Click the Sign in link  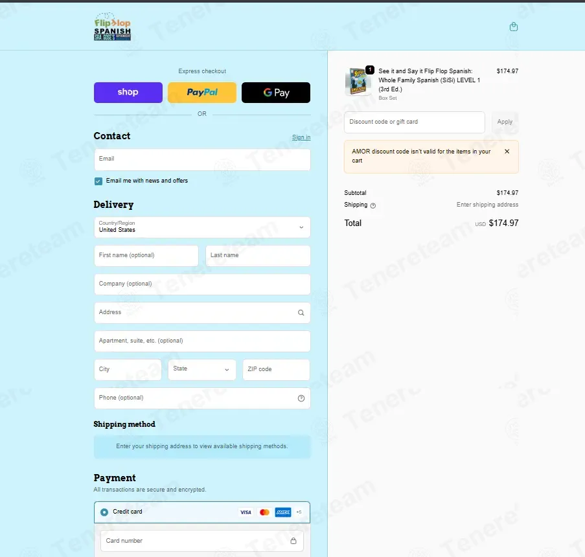(x=301, y=137)
